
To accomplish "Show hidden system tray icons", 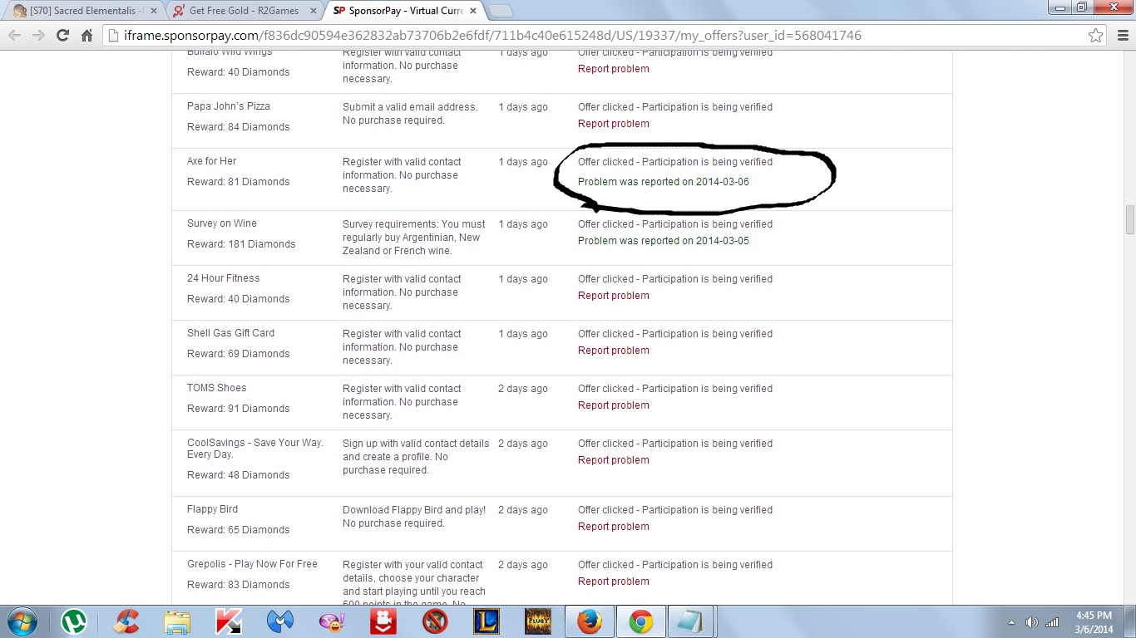I will click(1011, 622).
